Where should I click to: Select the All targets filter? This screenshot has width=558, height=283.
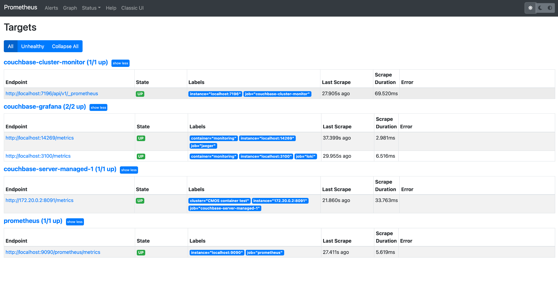(11, 46)
